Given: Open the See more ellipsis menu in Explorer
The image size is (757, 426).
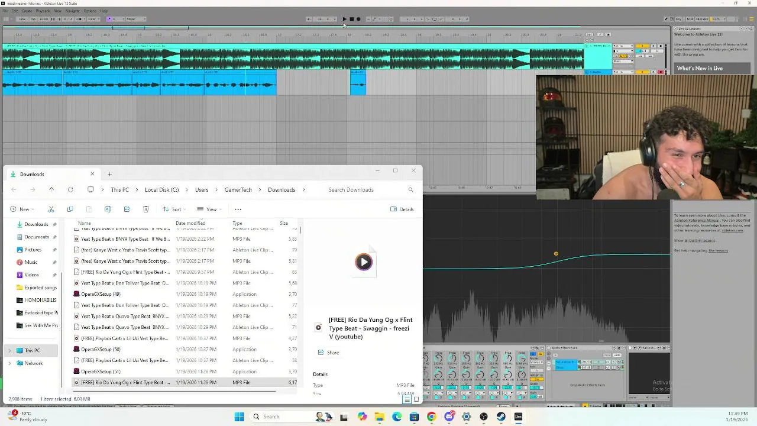Looking at the screenshot, I should pyautogui.click(x=238, y=209).
